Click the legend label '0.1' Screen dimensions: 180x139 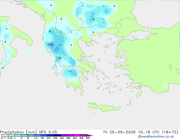click(x=3, y=138)
